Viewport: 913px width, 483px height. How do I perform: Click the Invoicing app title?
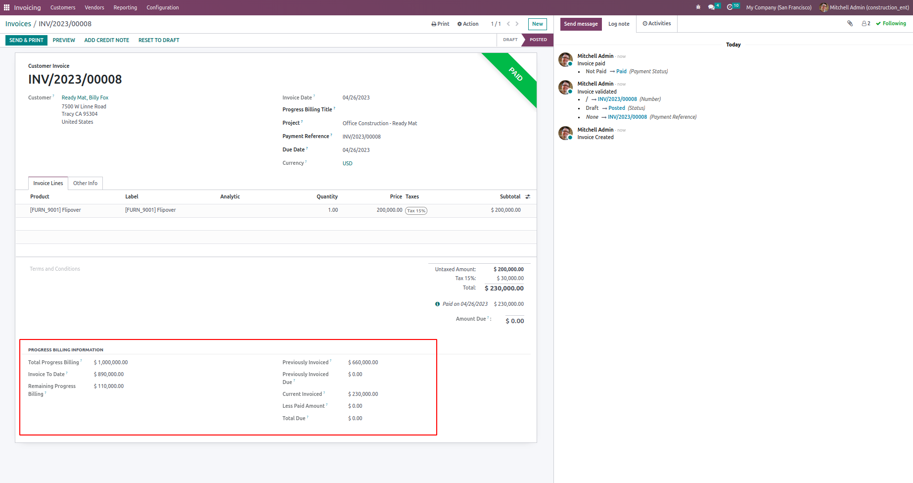click(x=27, y=7)
